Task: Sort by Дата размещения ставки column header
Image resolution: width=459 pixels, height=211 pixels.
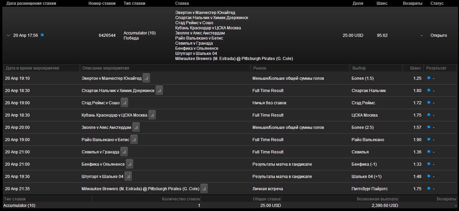Action: [31, 3]
